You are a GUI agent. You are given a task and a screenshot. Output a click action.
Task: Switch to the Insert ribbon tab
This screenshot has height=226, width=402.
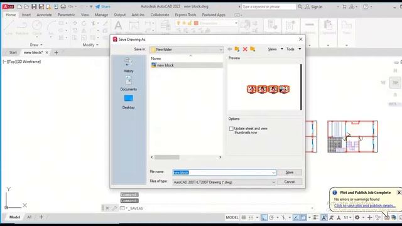point(26,15)
